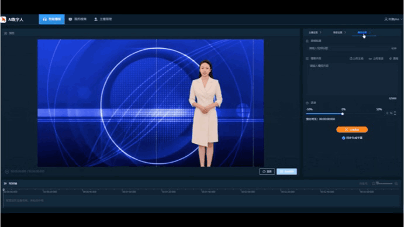This screenshot has width=404, height=227.
Task: Click the empty timeline track hint area
Action: click(x=201, y=201)
